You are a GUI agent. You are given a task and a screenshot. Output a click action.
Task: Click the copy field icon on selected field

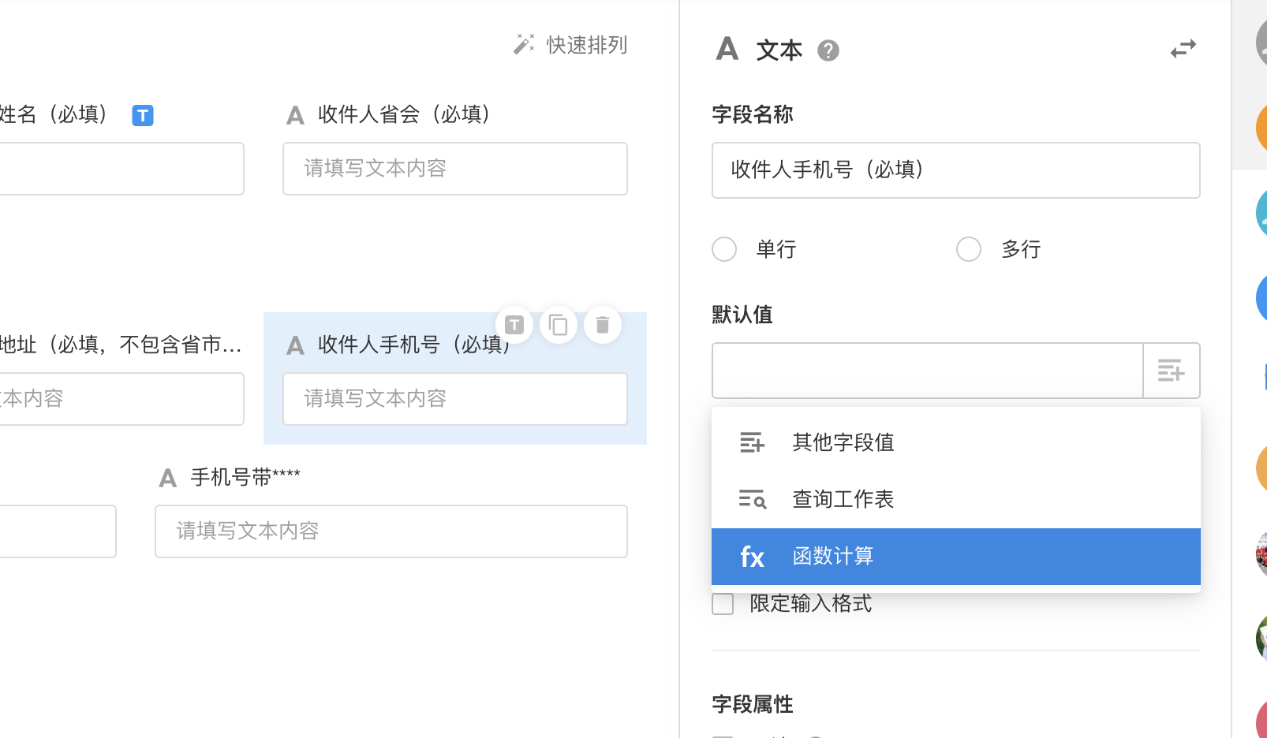click(x=559, y=325)
